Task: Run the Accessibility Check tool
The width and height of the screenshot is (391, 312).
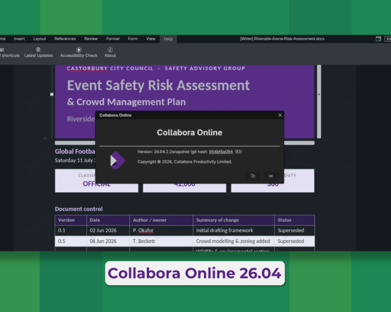Action: [79, 52]
